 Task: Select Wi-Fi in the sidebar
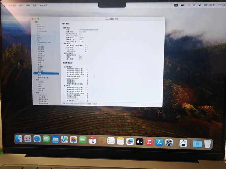click(x=40, y=84)
